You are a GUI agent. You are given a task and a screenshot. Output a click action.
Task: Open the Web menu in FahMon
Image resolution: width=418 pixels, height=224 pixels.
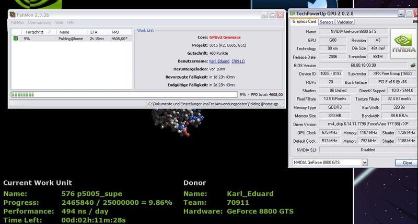coord(59,22)
